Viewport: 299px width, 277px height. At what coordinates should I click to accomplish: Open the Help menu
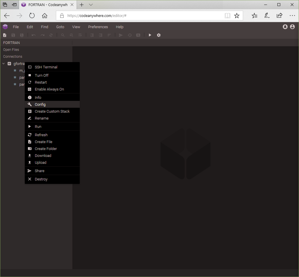pyautogui.click(x=119, y=27)
